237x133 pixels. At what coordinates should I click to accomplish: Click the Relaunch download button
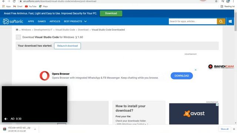[x=67, y=46]
